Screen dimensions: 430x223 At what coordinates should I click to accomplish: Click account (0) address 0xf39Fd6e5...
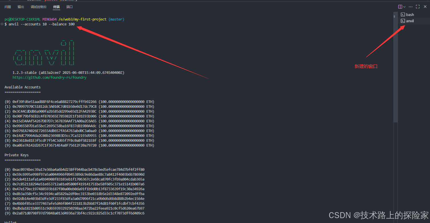pos(54,102)
